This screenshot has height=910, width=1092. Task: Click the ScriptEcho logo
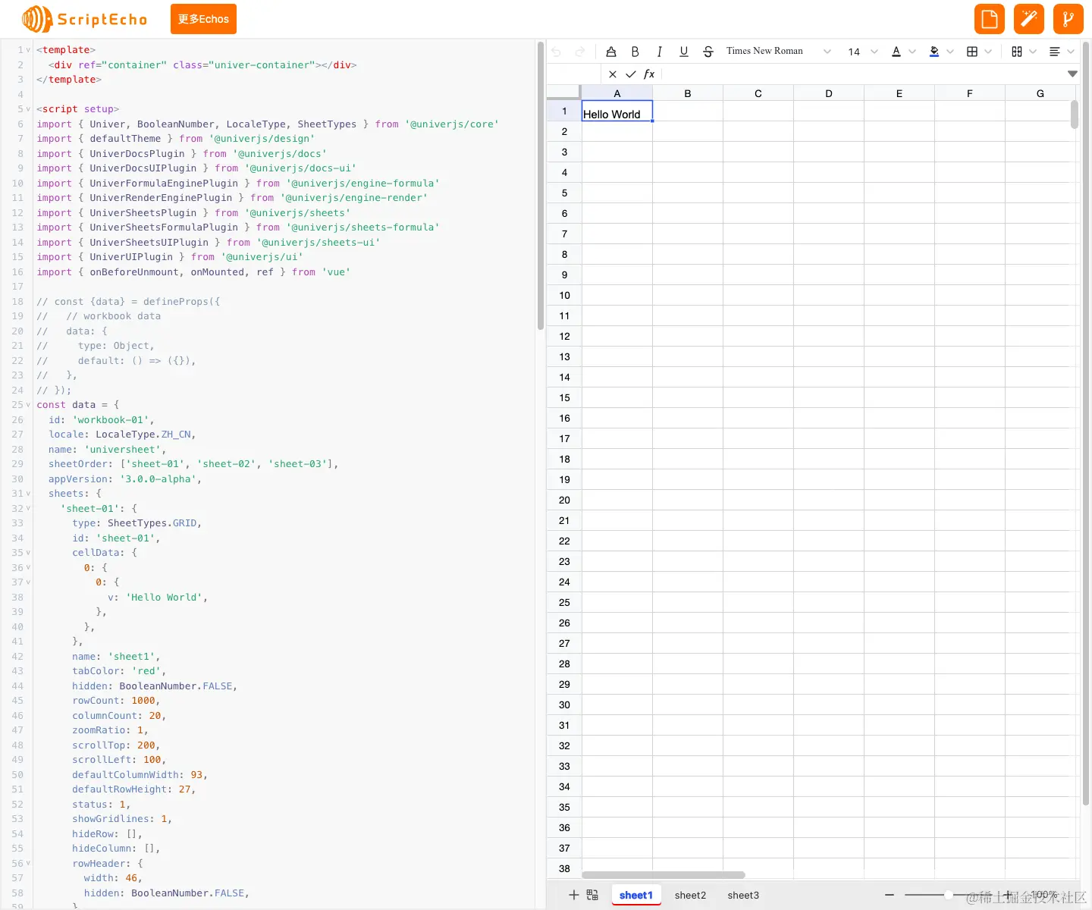tap(84, 19)
